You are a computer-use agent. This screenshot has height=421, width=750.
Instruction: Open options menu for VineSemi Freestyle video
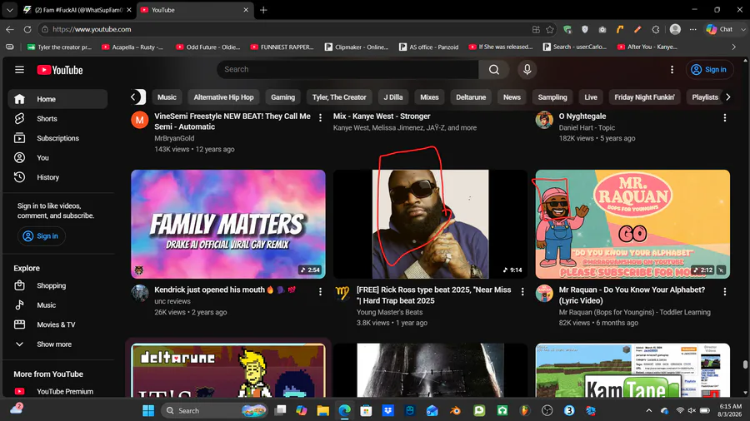(x=321, y=118)
